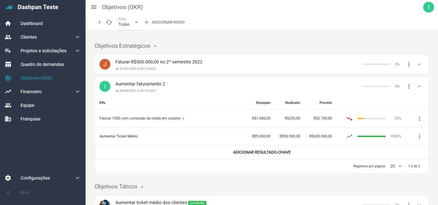
Task: Open the Franquias page
Action: tap(30, 119)
